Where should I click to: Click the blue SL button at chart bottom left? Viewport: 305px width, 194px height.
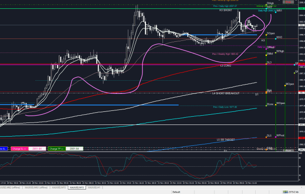point(3,149)
